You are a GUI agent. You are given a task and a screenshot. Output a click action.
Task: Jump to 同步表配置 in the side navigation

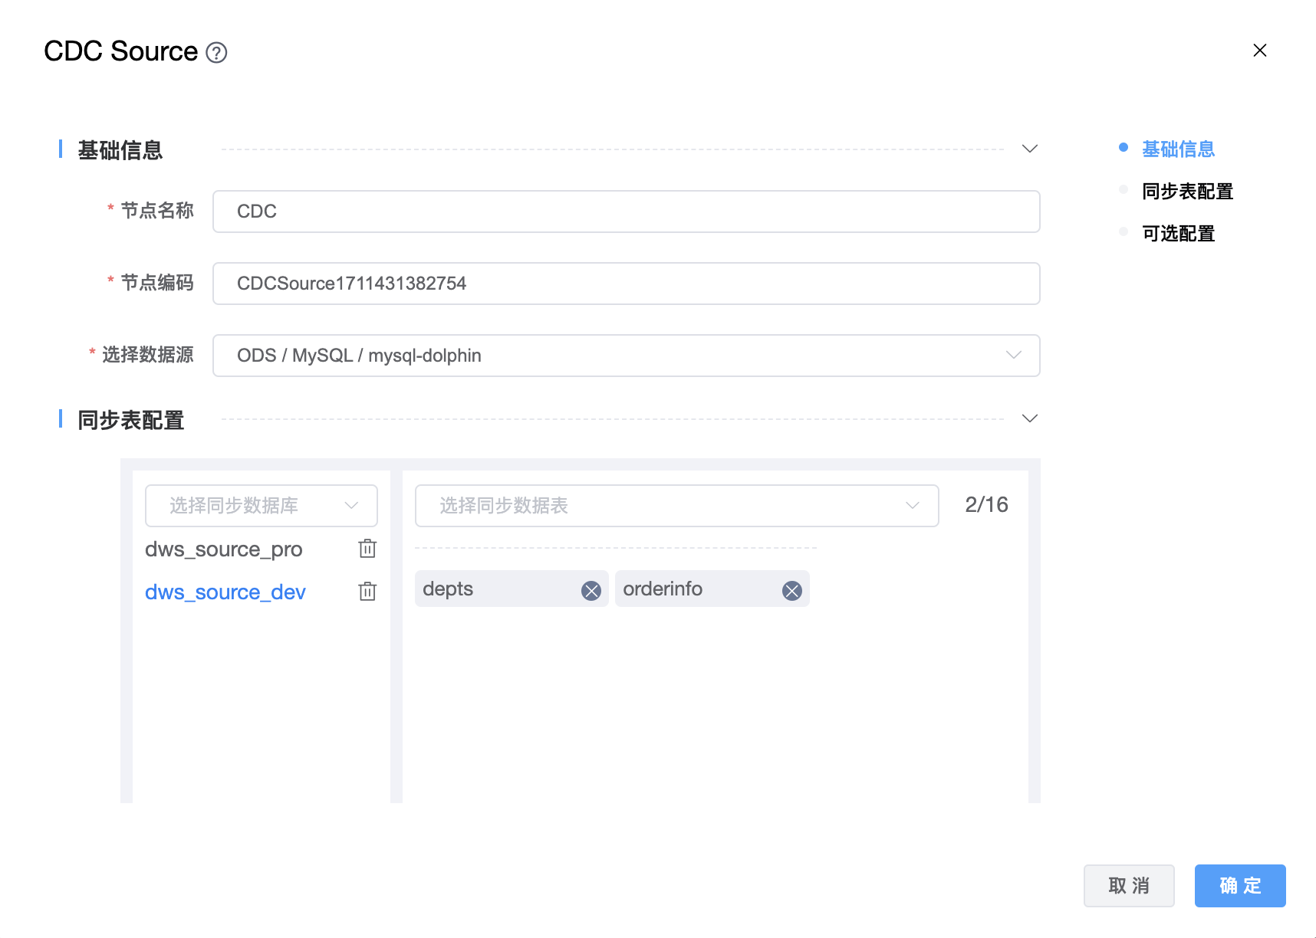coord(1187,191)
